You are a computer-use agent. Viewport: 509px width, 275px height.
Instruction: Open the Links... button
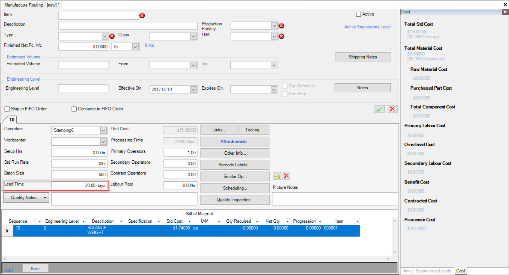[x=219, y=130]
